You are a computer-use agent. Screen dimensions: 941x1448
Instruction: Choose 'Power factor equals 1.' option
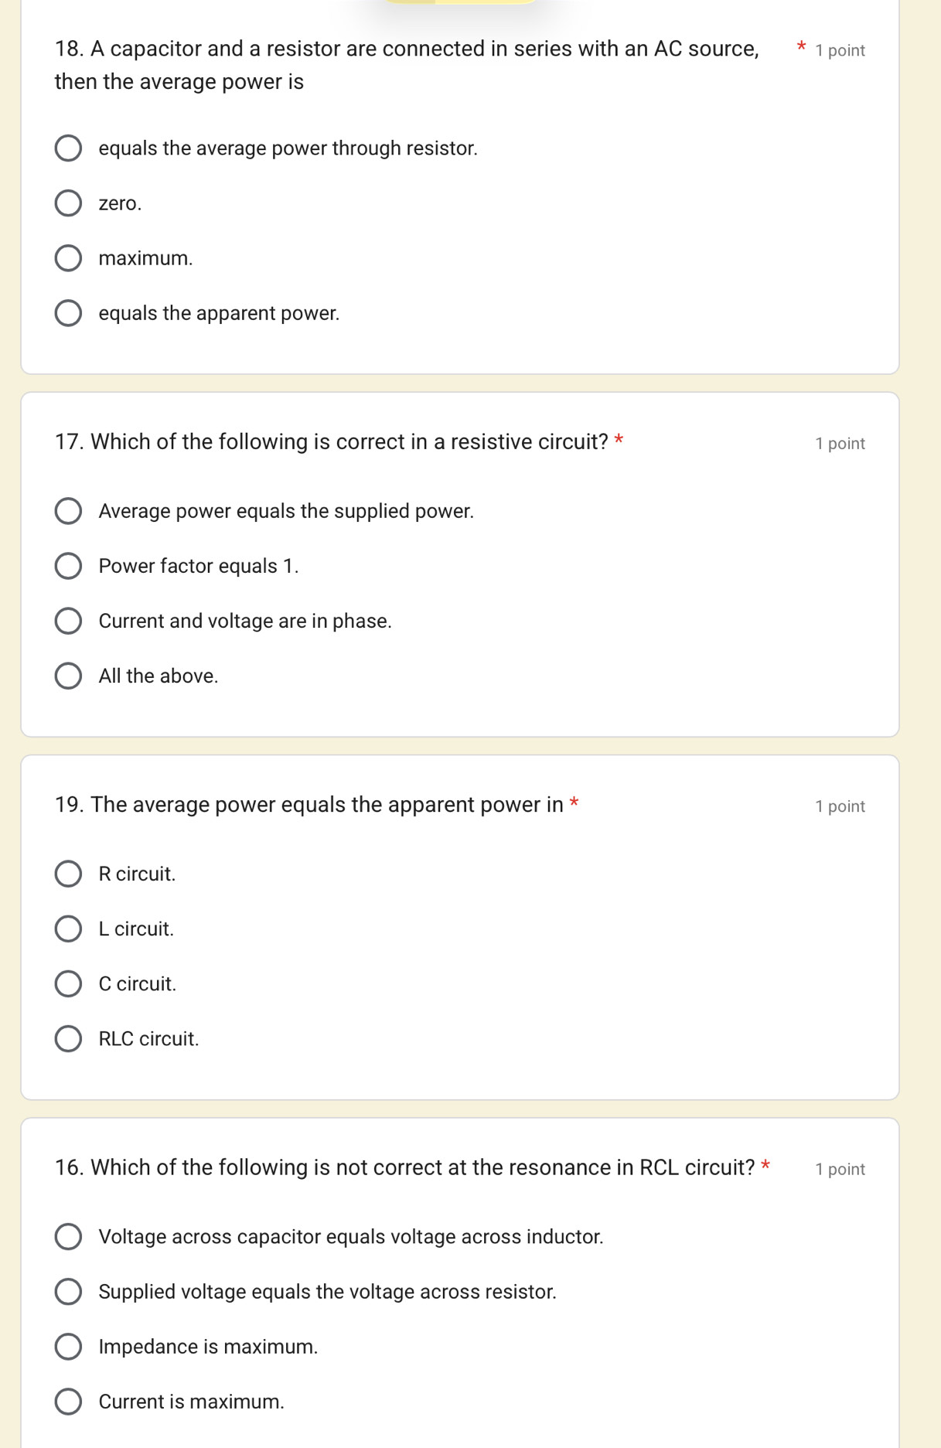point(68,566)
